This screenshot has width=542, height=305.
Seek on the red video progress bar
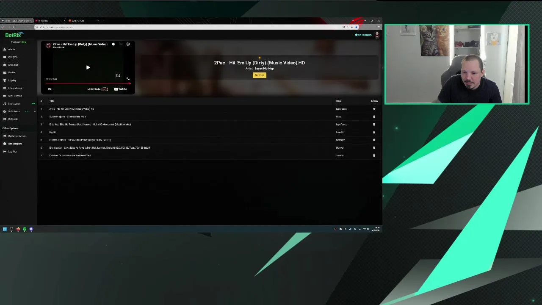click(88, 83)
